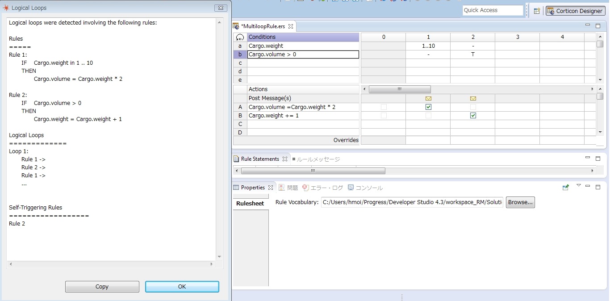The width and height of the screenshot is (610, 301).
Task: Click the Actions section header
Action: [x=303, y=89]
